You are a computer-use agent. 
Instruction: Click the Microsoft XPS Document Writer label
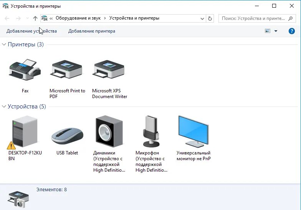[x=110, y=94]
